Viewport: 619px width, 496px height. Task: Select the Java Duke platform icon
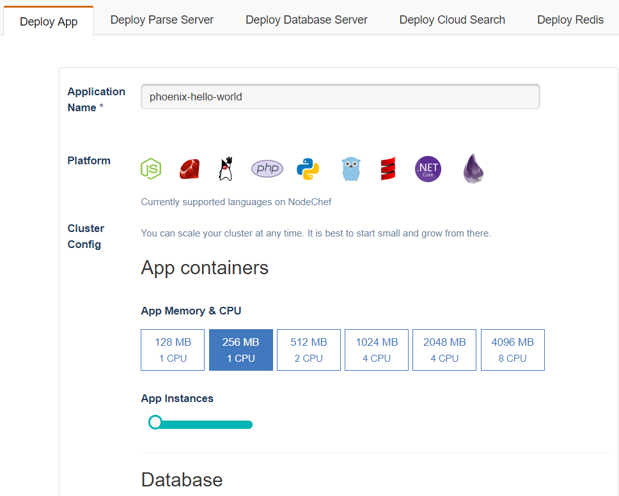[x=225, y=169]
